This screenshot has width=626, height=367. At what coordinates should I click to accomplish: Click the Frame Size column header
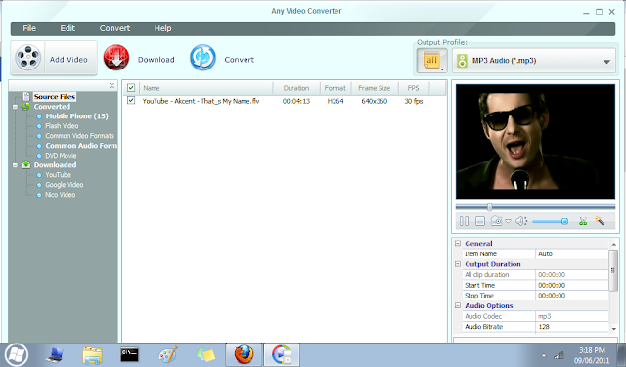pos(374,88)
